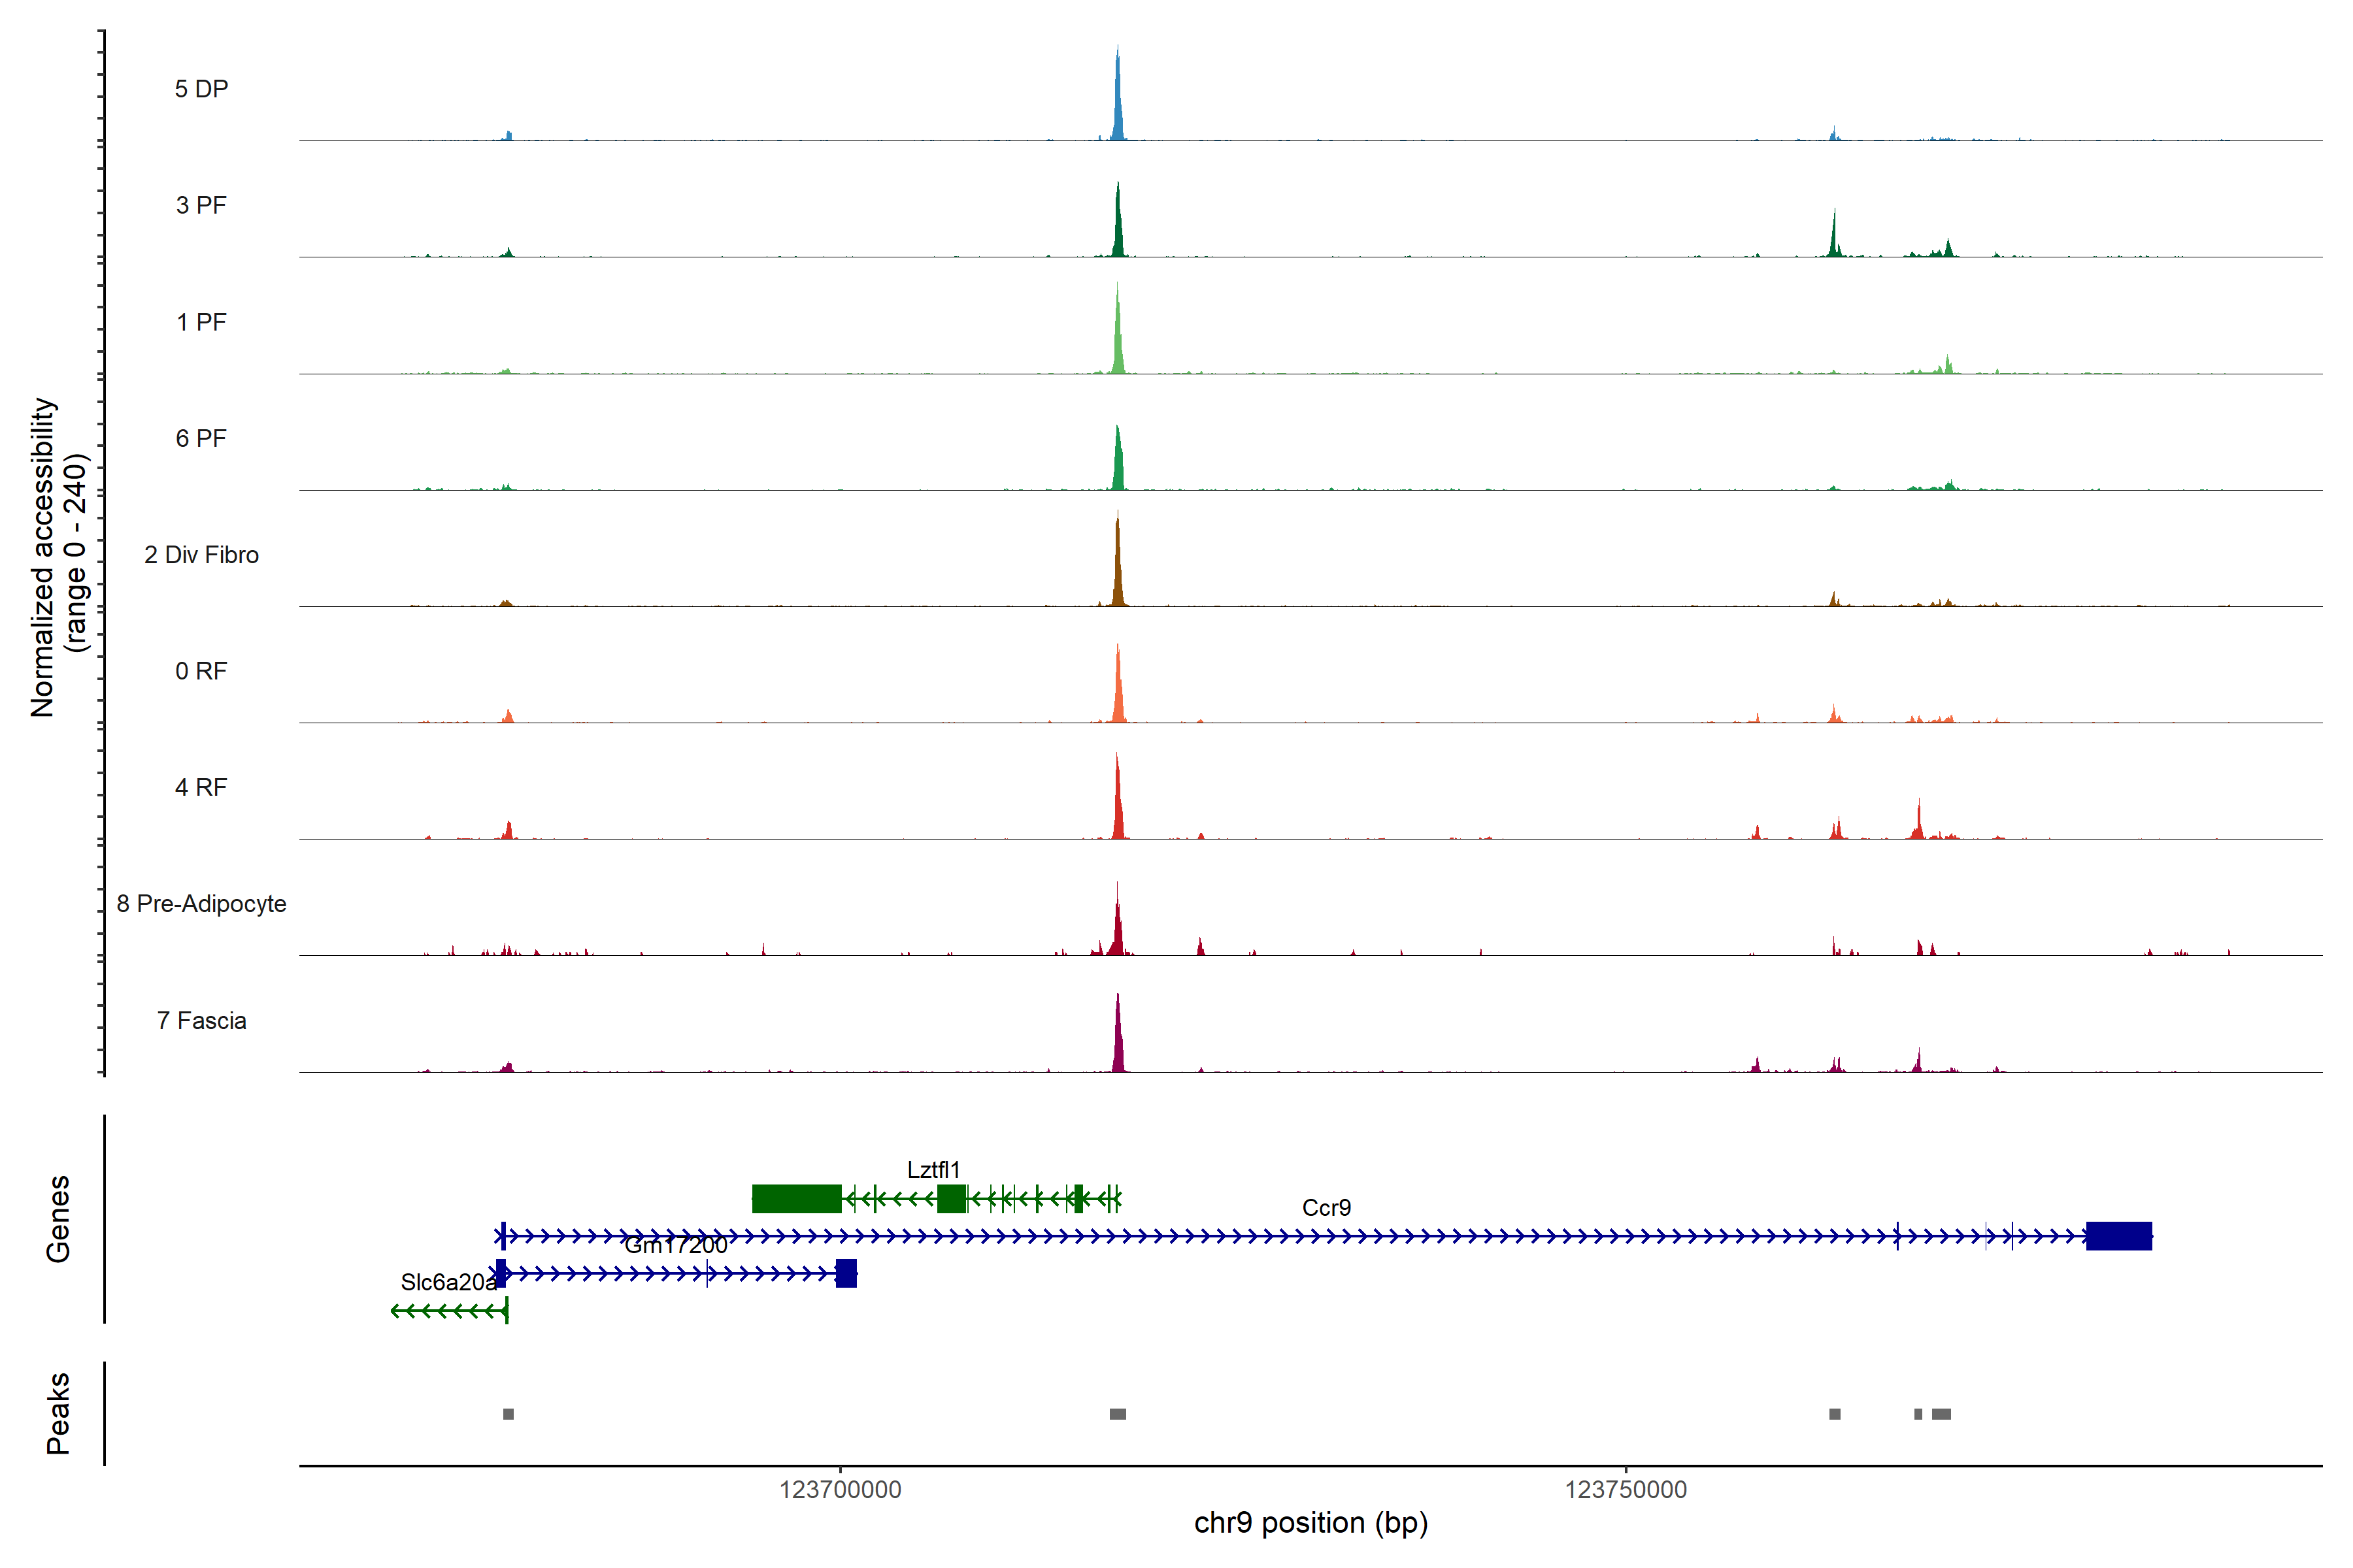Click the Peaks panel label
This screenshot has width=2353, height=1568.
[x=58, y=1413]
